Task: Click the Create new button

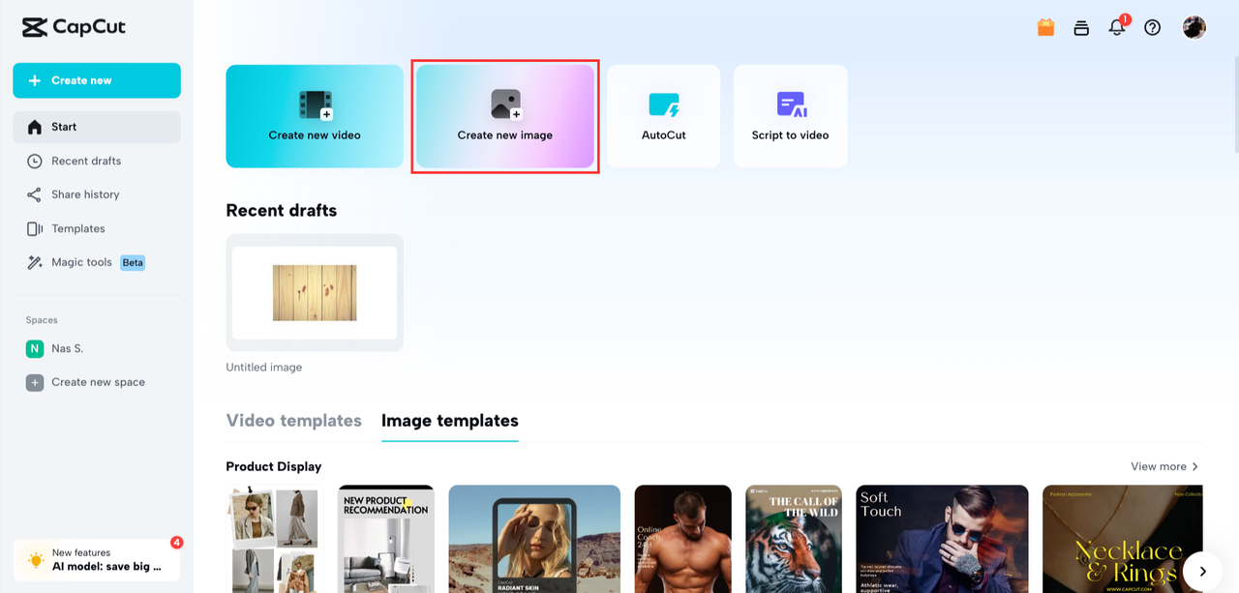Action: click(96, 80)
